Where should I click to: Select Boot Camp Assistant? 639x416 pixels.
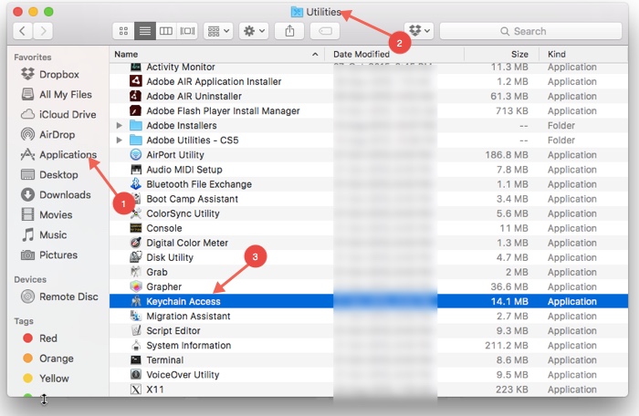[x=369, y=199]
